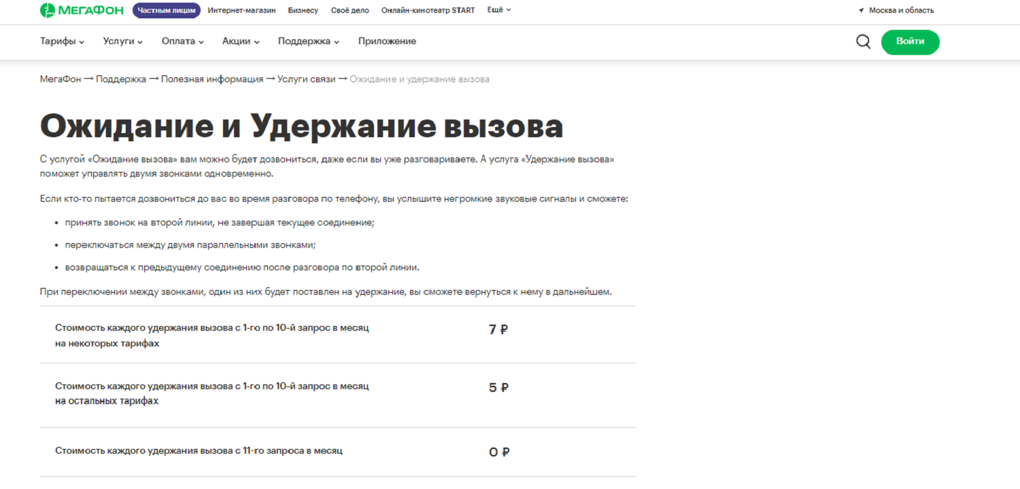
Task: Open Онлайн-кинотеатр START link
Action: 428,10
